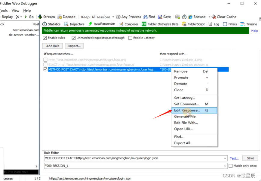Uncheck the METHOD:POST login.json rule checkbox
The image size is (261, 181).
[x=45, y=69]
